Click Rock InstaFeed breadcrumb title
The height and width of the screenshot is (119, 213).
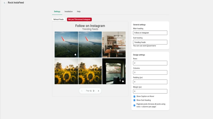pyautogui.click(x=16, y=3)
